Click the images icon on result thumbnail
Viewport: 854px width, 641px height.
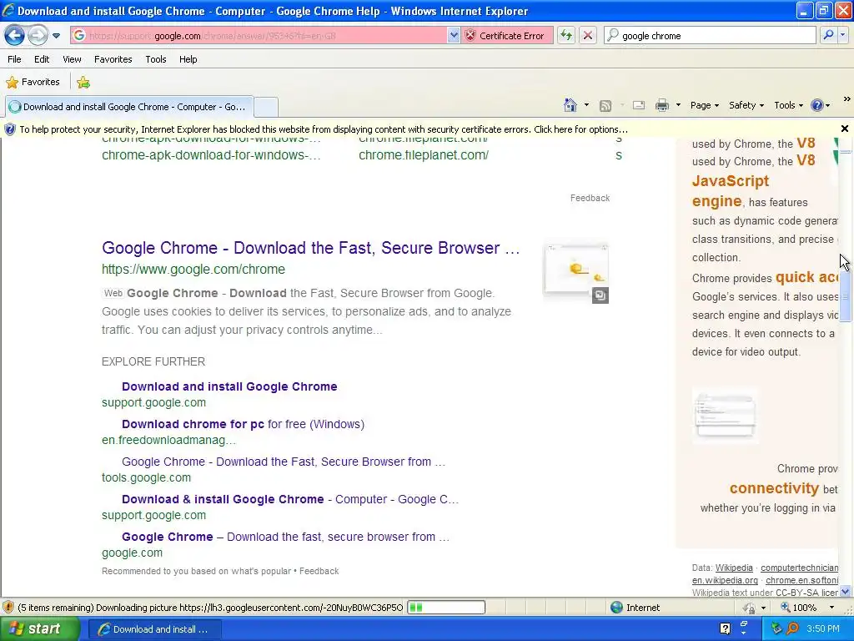(x=600, y=295)
